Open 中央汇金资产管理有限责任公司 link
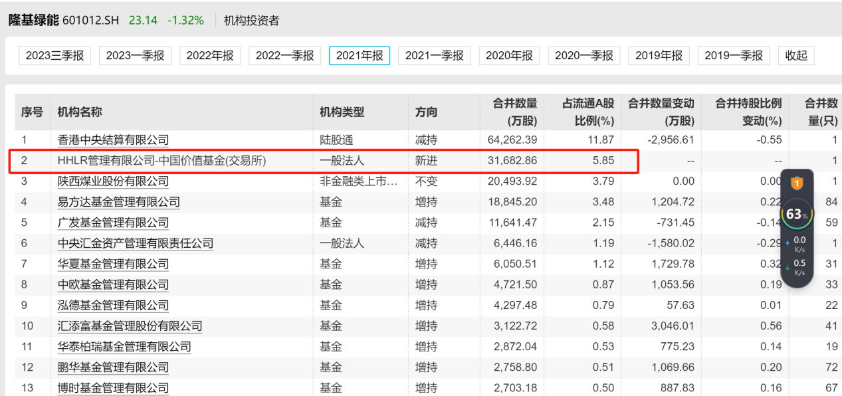This screenshot has width=842, height=396. click(136, 243)
